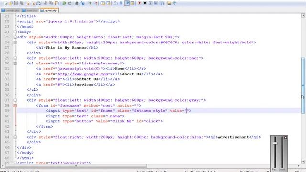Switch to the jquery.php tab
This screenshot has height=172, width=306.
click(49, 11)
